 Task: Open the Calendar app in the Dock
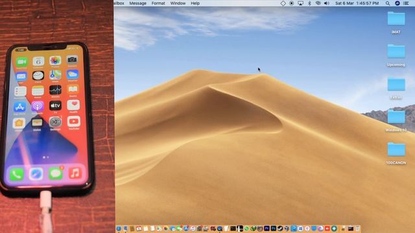click(139, 228)
